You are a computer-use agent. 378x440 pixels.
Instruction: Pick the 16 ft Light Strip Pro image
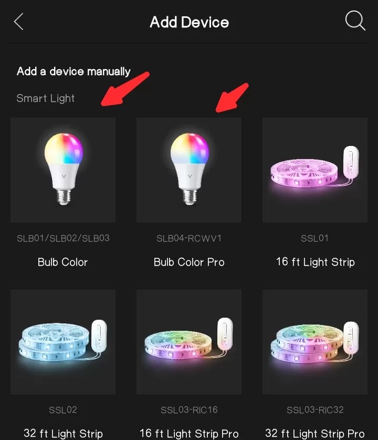(189, 341)
